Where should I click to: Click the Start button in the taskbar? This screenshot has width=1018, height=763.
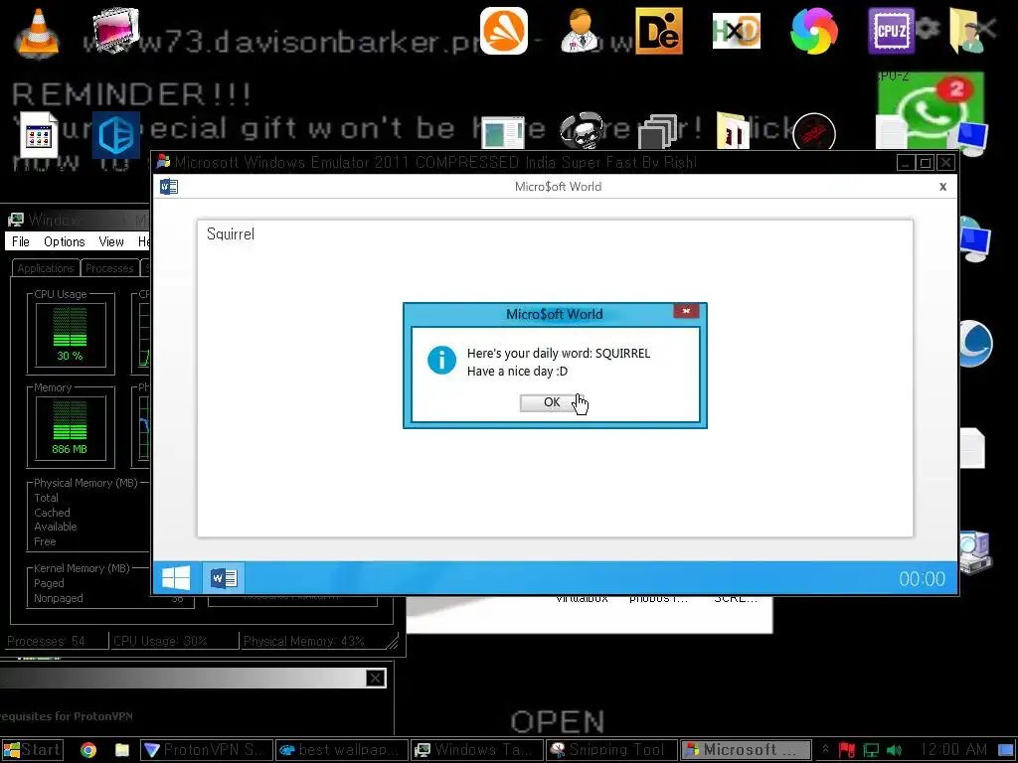tap(33, 750)
